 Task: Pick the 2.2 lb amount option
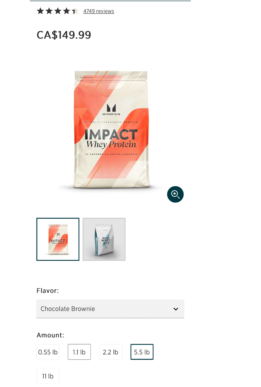pyautogui.click(x=110, y=352)
